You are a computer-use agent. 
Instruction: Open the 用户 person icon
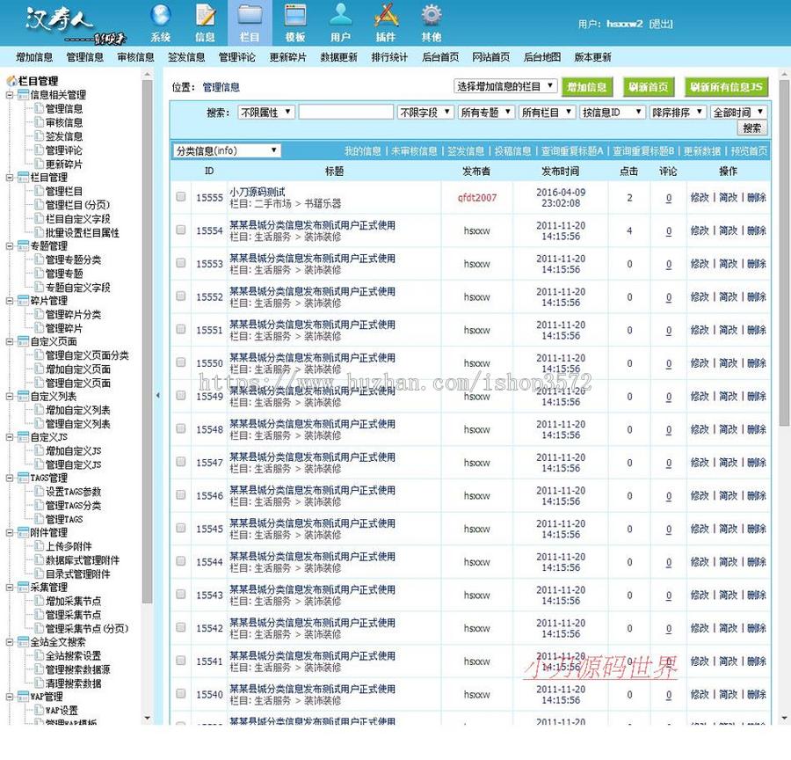340,15
